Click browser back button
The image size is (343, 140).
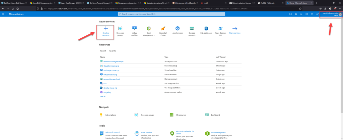coord(3,8)
